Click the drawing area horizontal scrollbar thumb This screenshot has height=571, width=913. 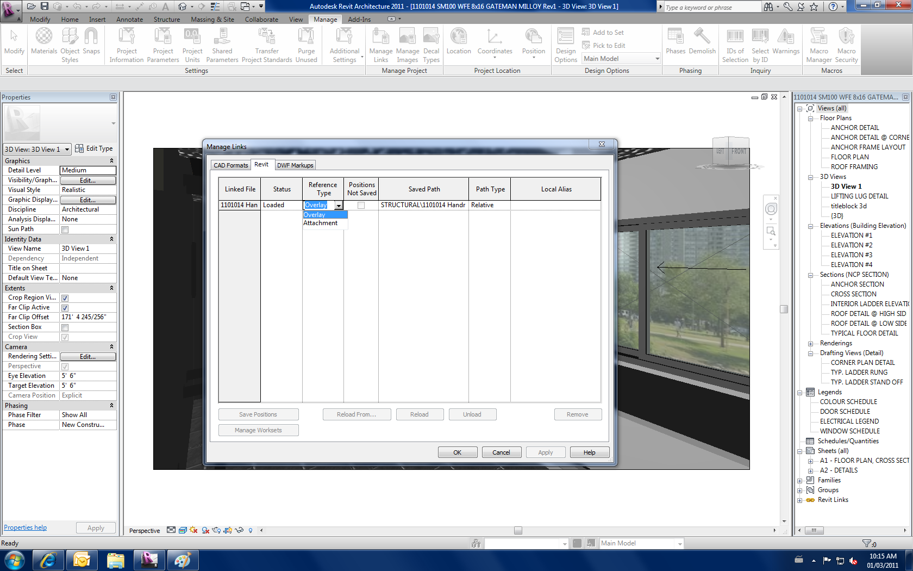pyautogui.click(x=518, y=531)
